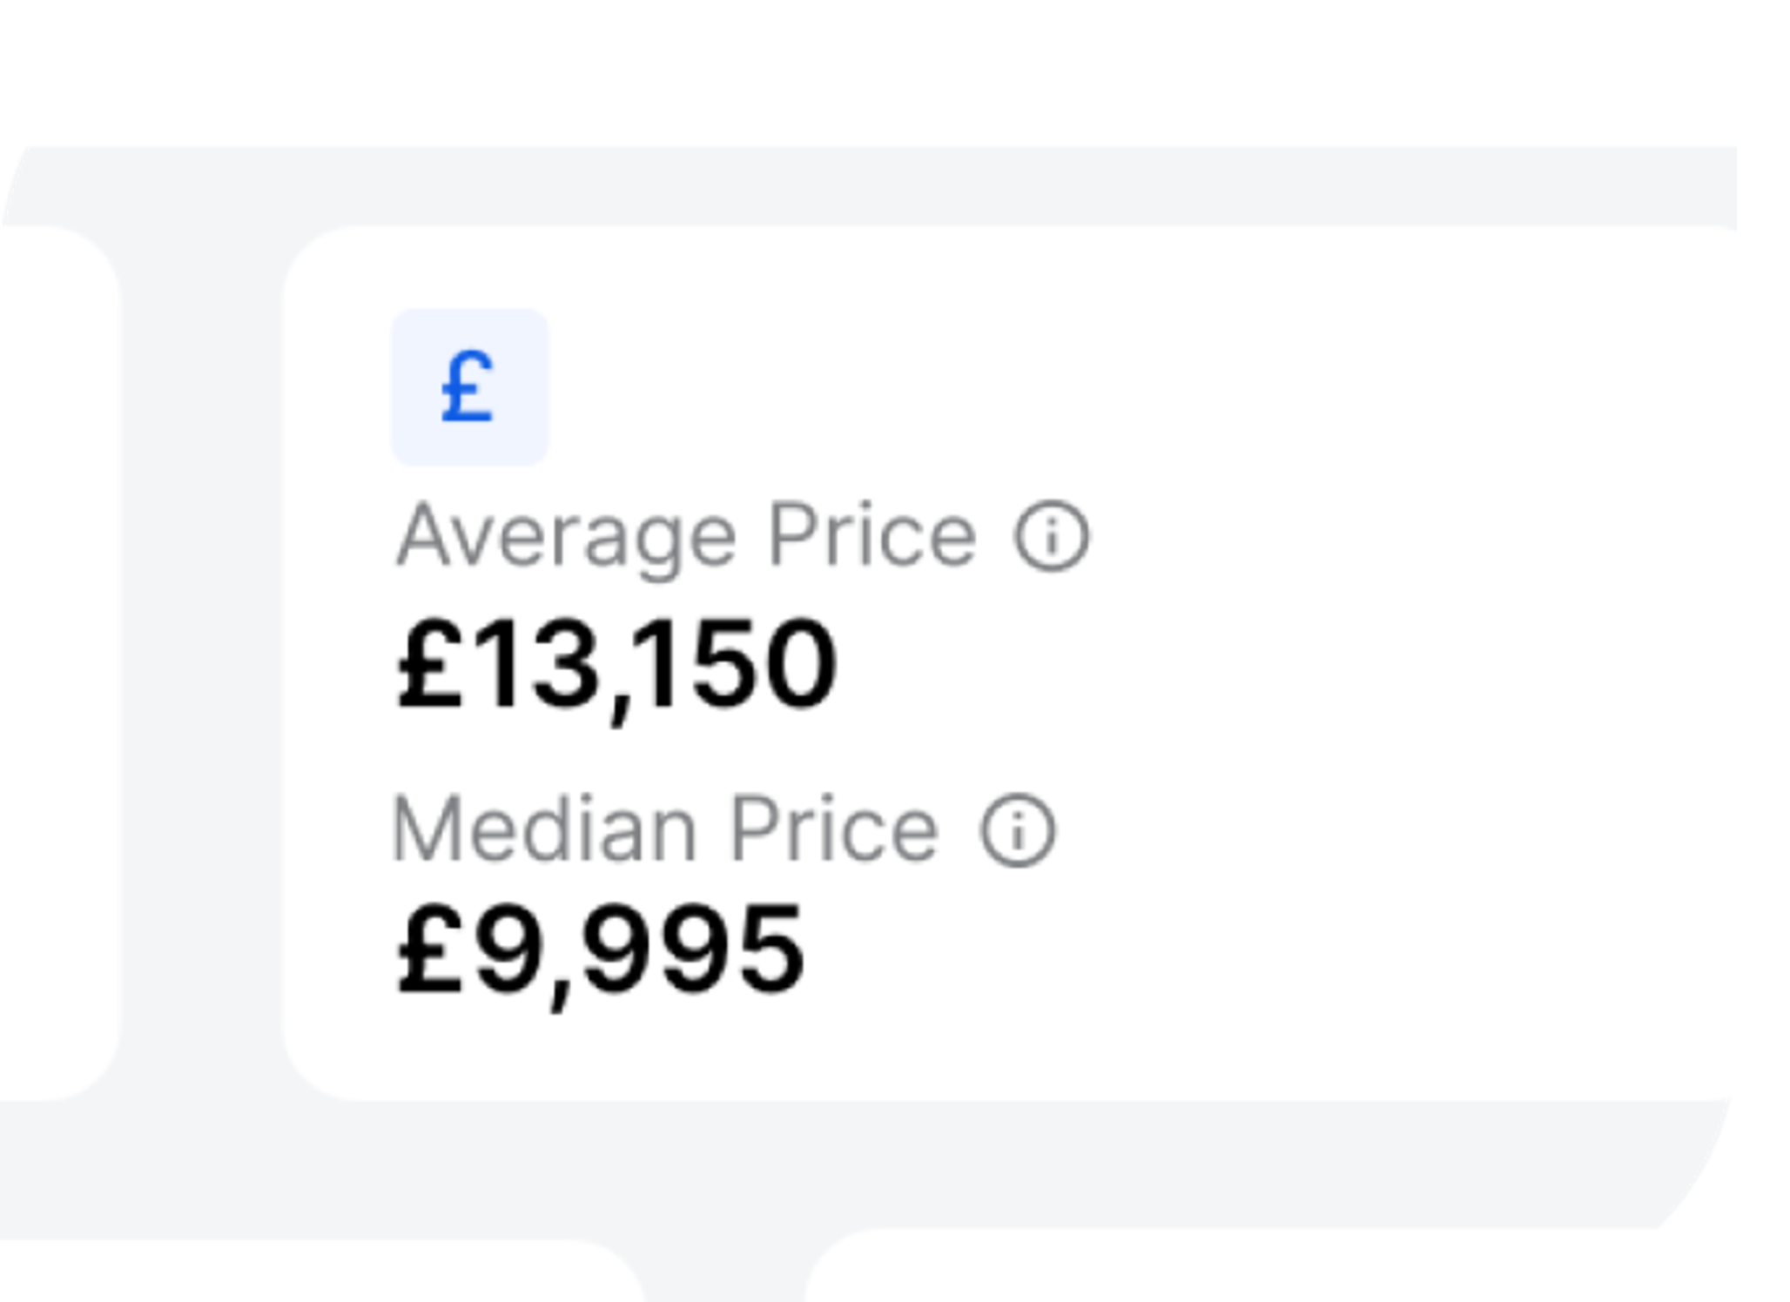1790x1302 pixels.
Task: Open the Average Price info icon
Action: (x=1051, y=535)
